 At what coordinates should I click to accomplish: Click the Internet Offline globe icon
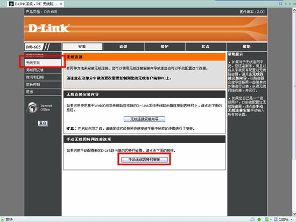[x=32, y=108]
